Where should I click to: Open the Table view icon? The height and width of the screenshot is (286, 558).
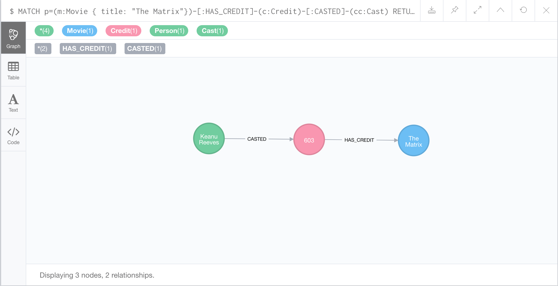pos(13,71)
